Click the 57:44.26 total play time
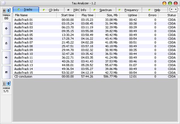 pos(87,76)
